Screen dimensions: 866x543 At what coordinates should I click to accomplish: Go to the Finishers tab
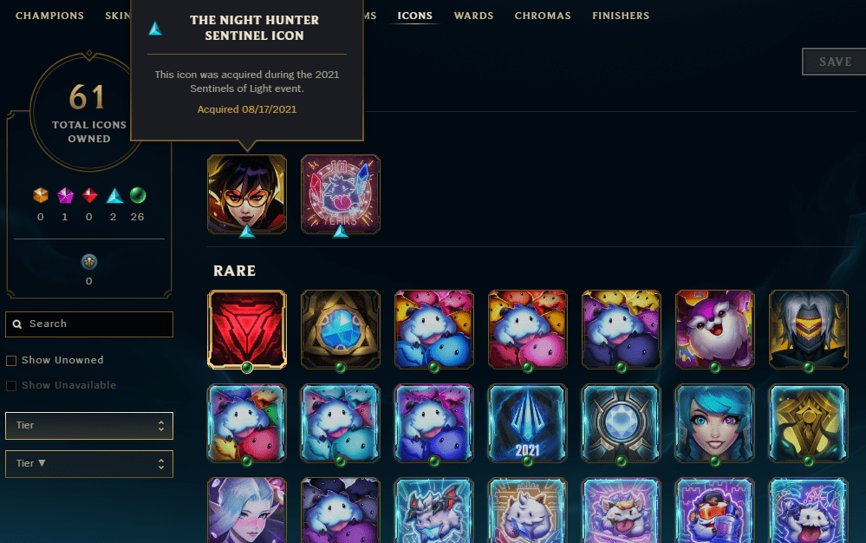coord(621,16)
